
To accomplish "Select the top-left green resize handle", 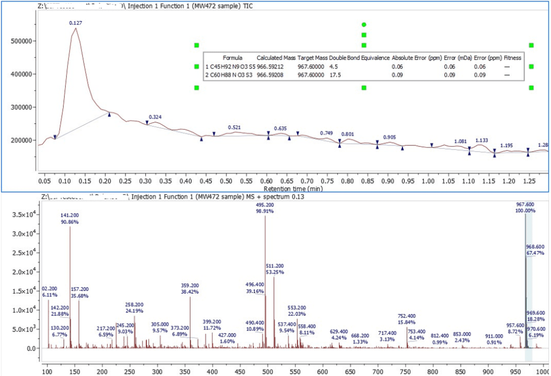I will pos(196,45).
